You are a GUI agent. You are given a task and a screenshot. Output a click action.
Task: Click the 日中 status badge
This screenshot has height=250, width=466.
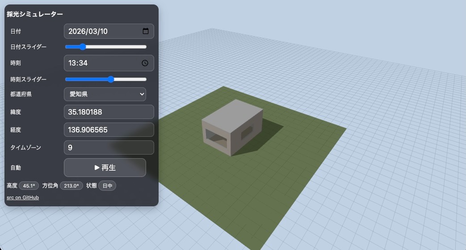tap(107, 186)
